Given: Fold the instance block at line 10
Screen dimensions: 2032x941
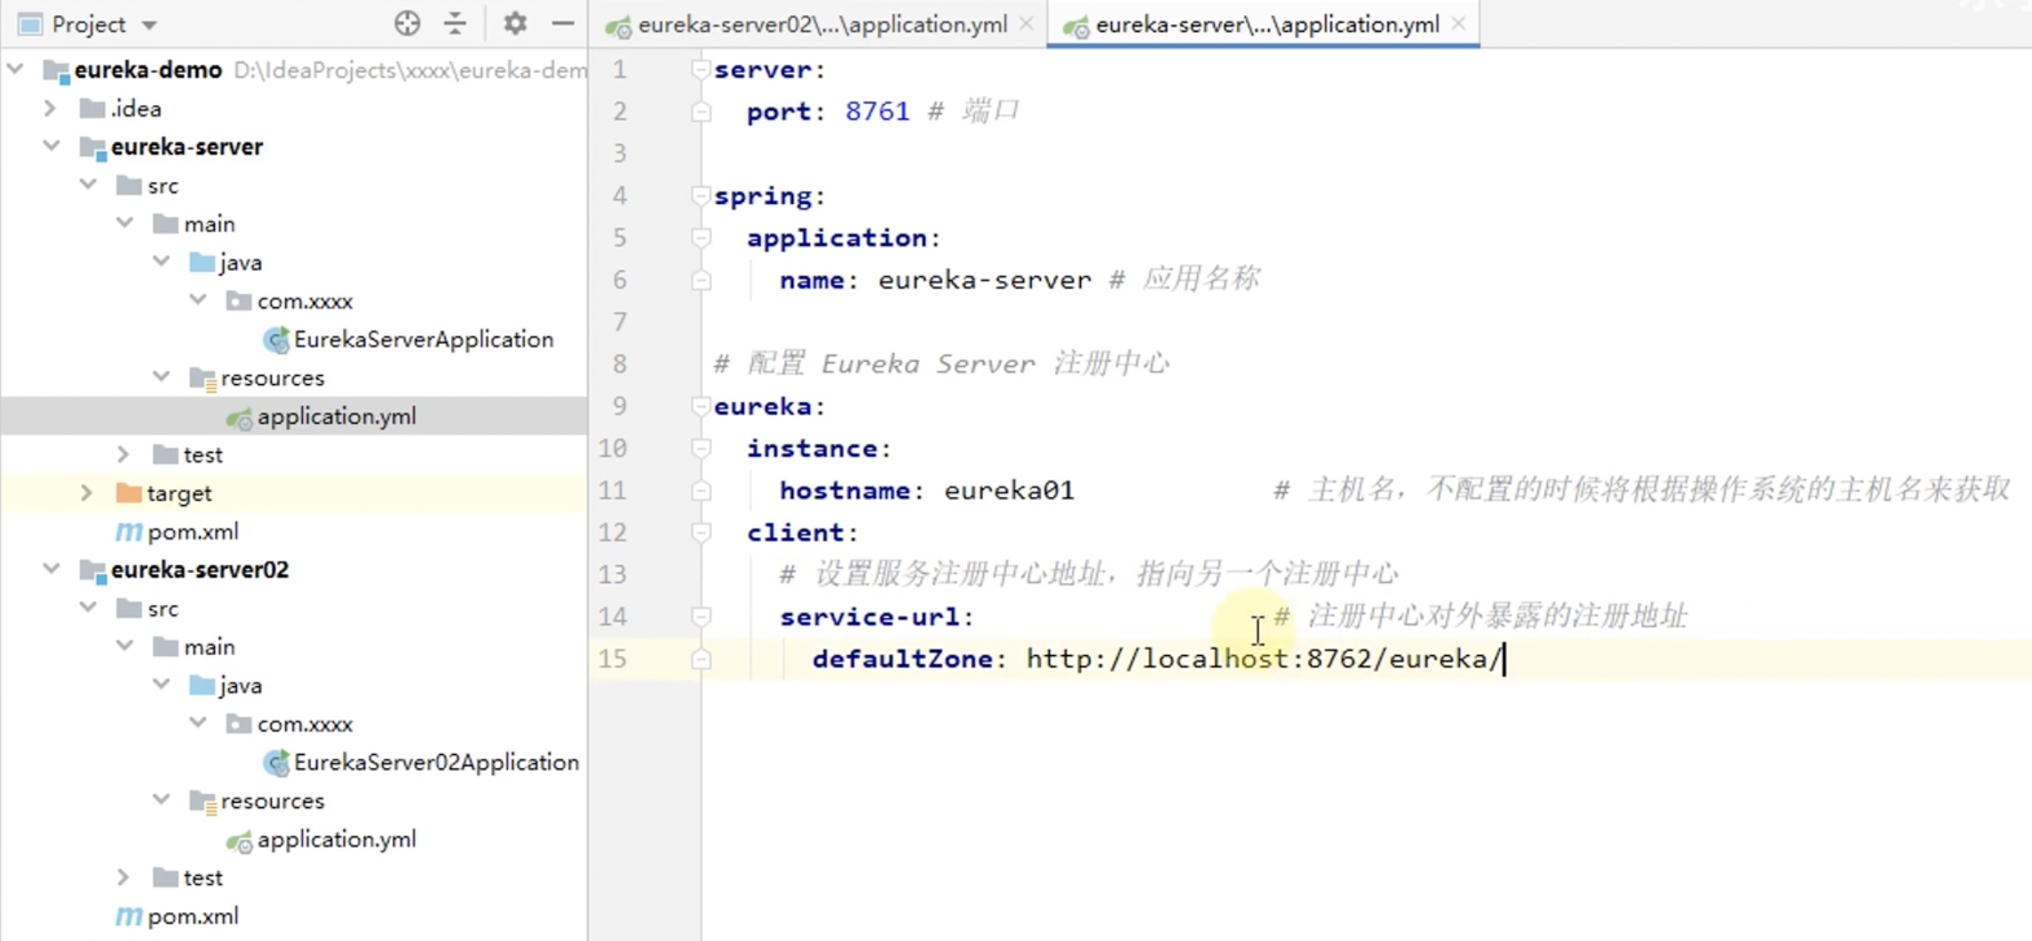Looking at the screenshot, I should (701, 447).
